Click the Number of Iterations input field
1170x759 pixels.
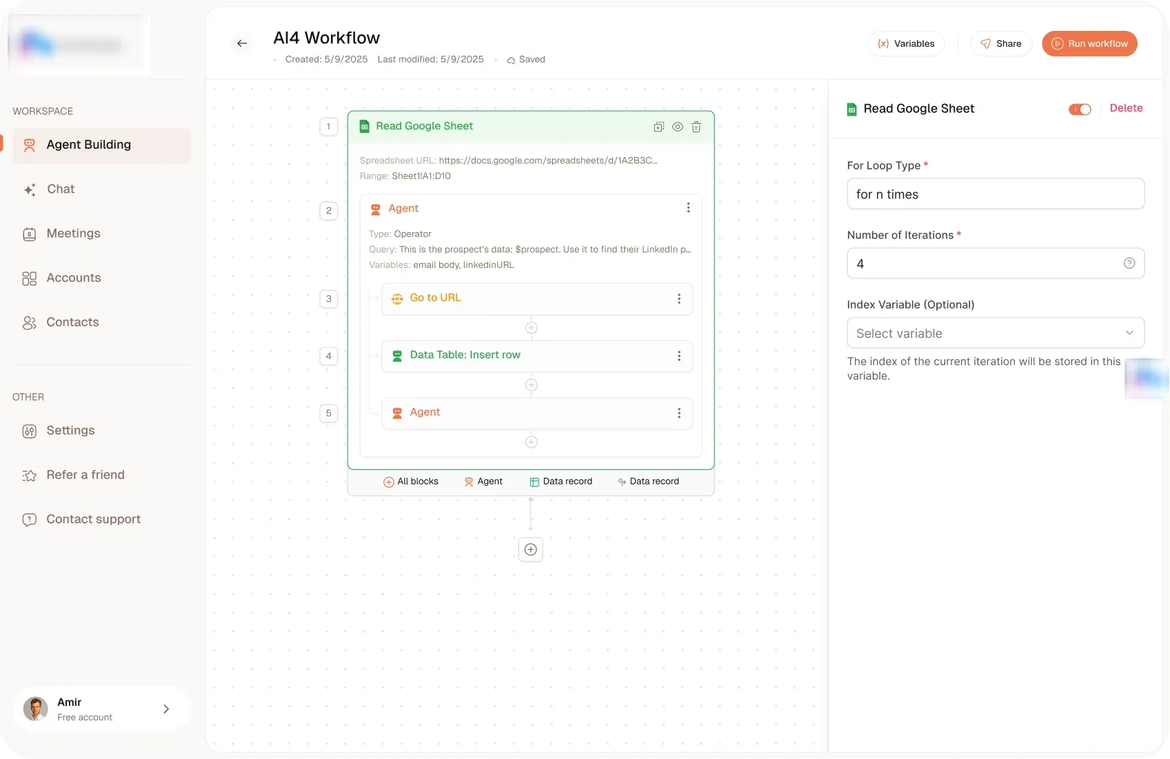(x=986, y=264)
